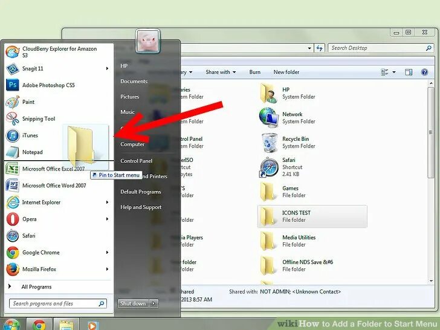Expand Internet Explorer jump list arrow
This screenshot has height=330, width=440.
(107, 202)
